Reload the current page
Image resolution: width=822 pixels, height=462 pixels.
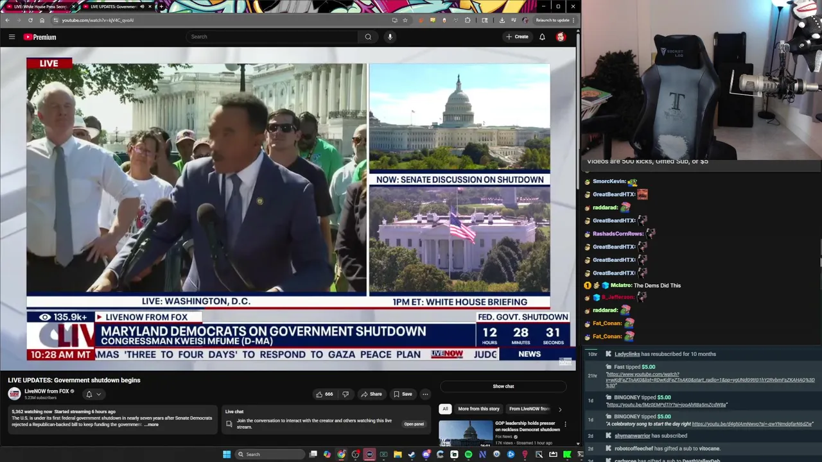coord(30,20)
